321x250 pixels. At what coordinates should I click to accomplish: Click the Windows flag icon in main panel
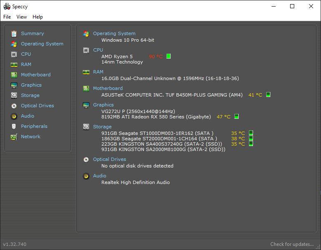86,33
